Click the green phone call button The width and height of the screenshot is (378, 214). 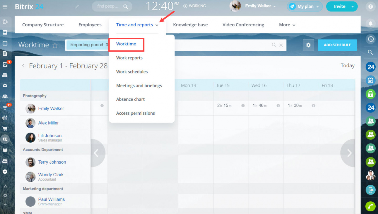coord(370,206)
